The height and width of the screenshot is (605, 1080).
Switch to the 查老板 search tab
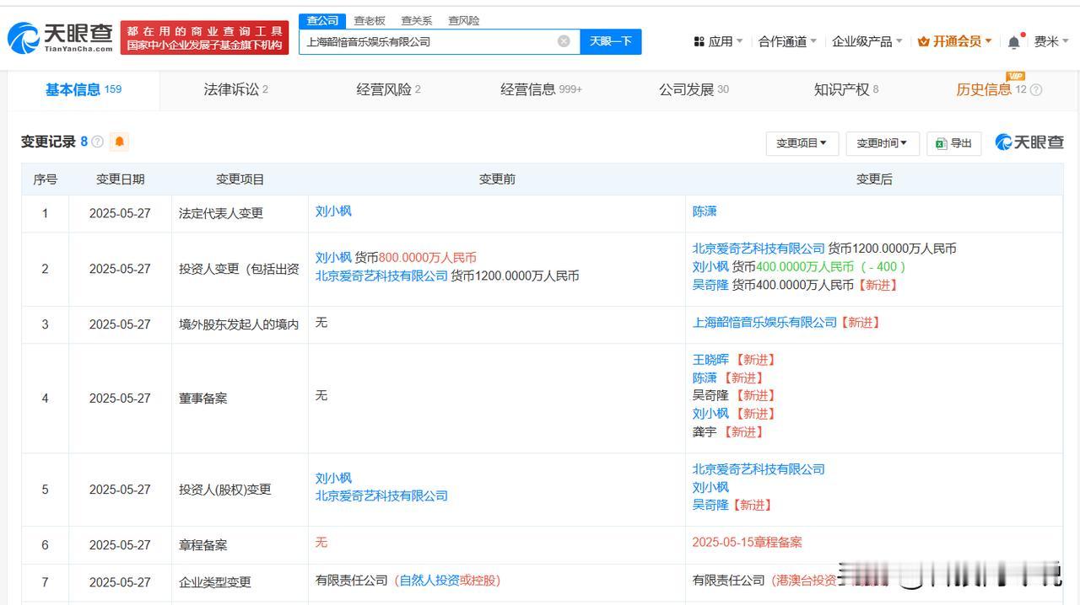click(x=370, y=20)
